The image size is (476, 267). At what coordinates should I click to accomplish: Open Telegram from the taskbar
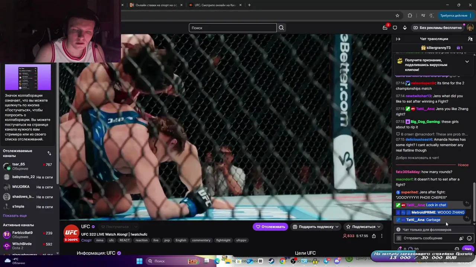coord(326,261)
